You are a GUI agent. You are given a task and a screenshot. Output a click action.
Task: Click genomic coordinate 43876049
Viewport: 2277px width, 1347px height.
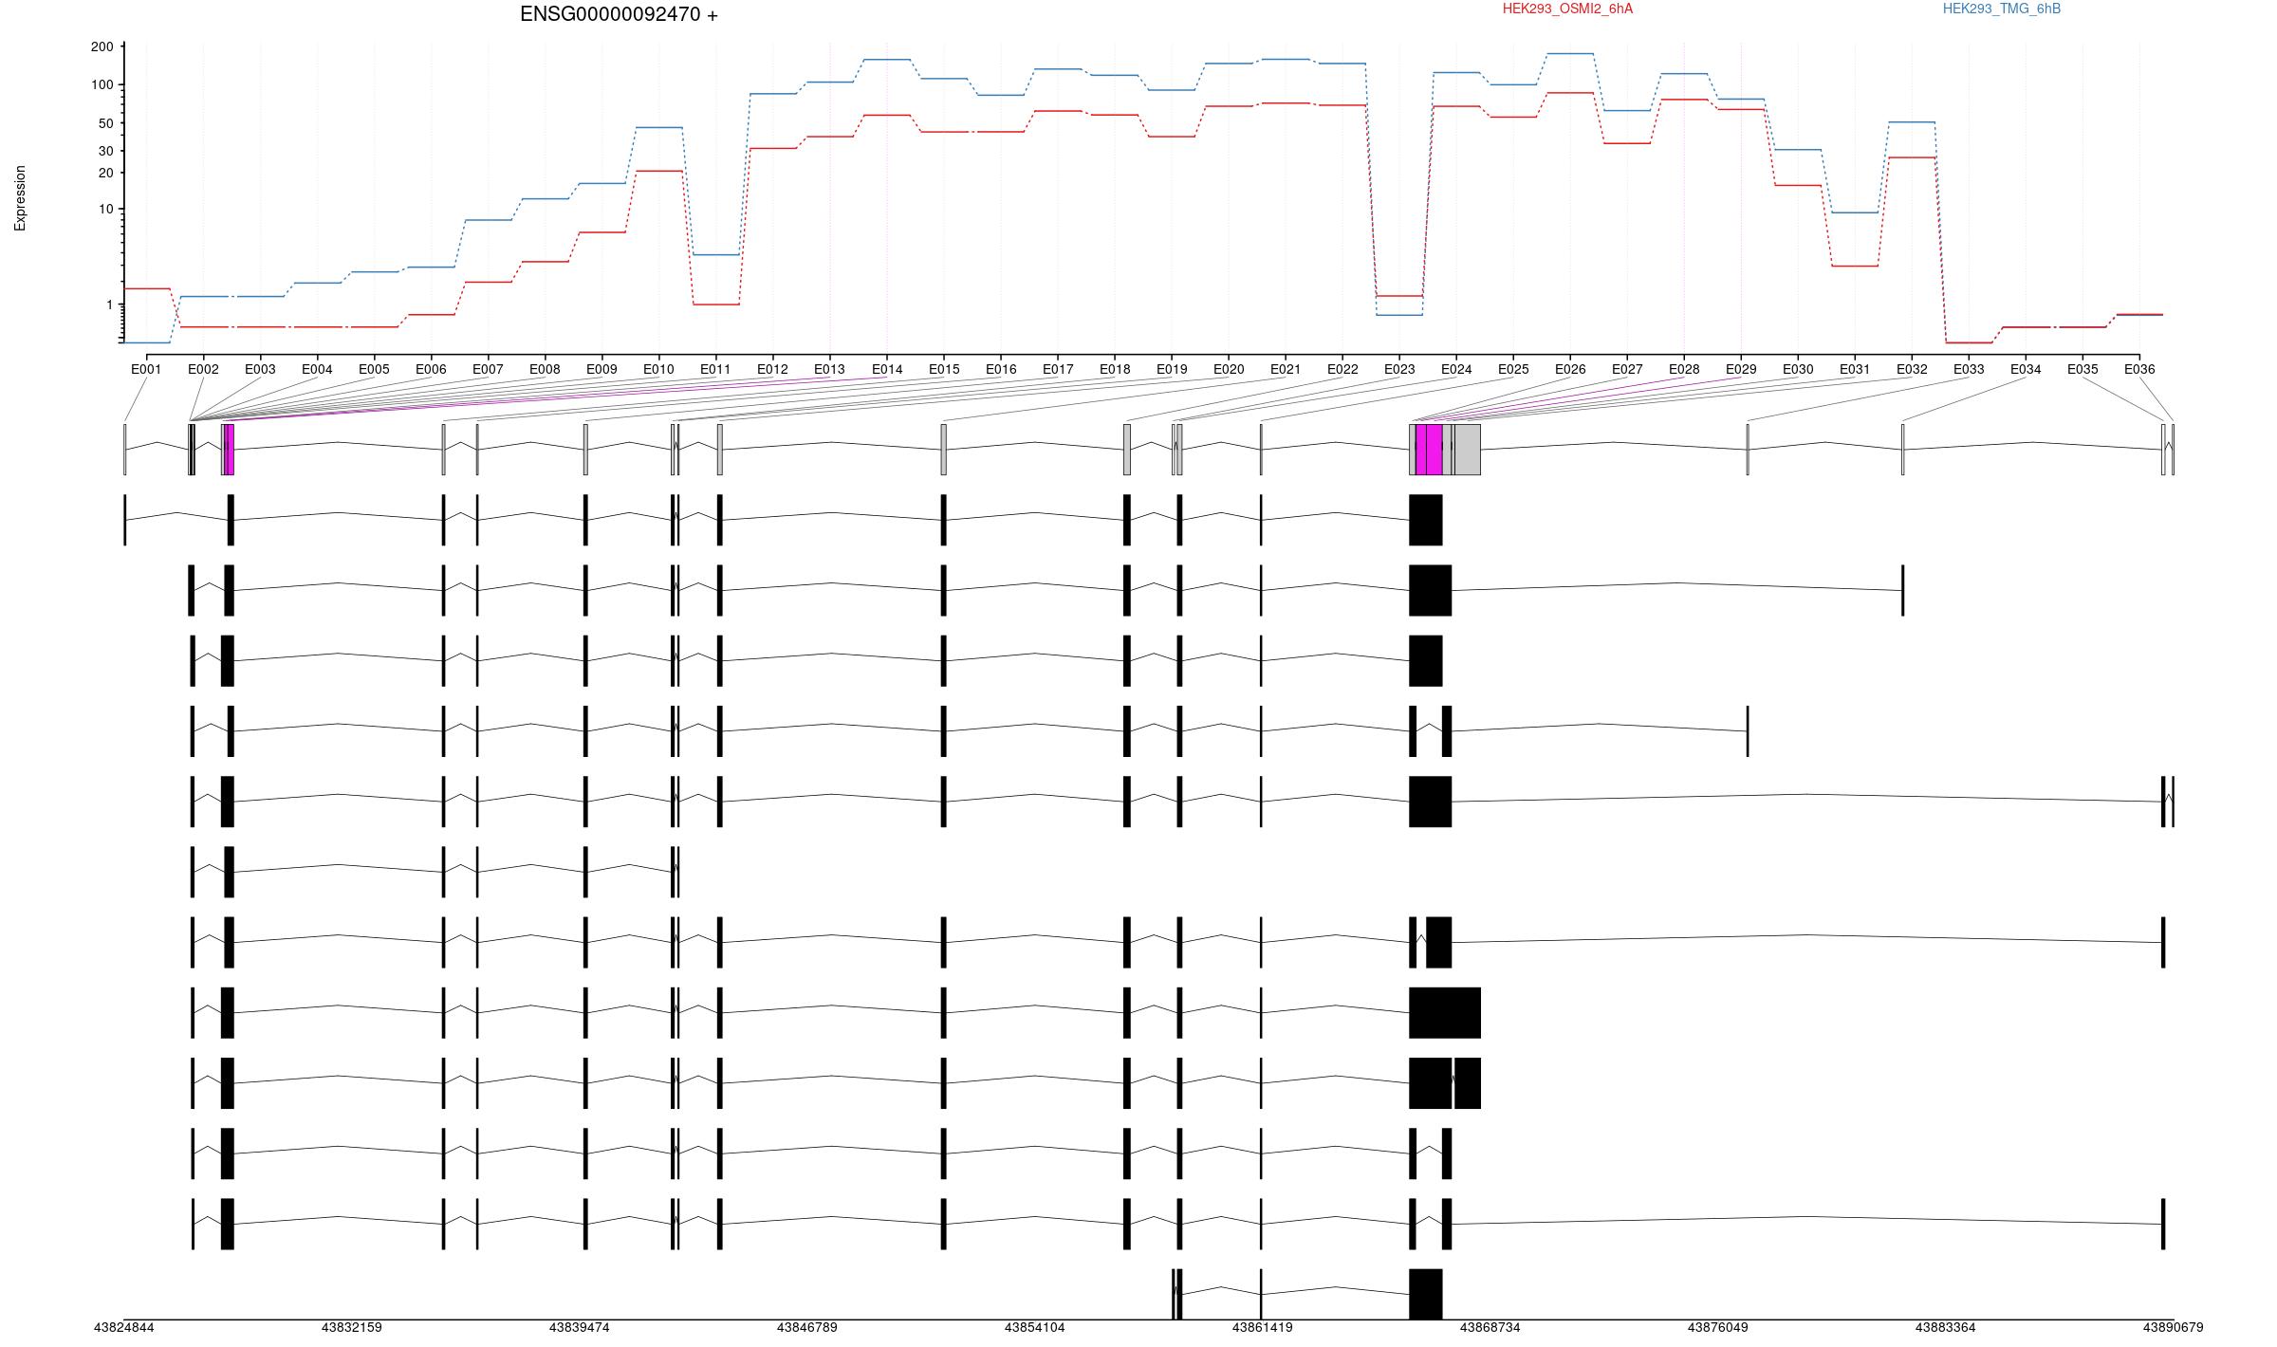point(1718,1327)
